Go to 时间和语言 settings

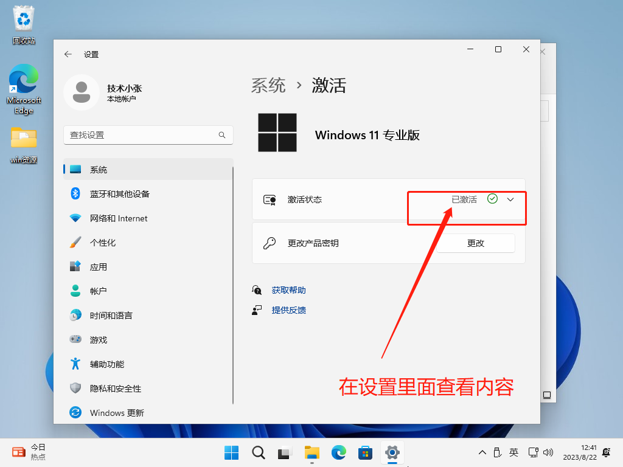click(x=148, y=316)
